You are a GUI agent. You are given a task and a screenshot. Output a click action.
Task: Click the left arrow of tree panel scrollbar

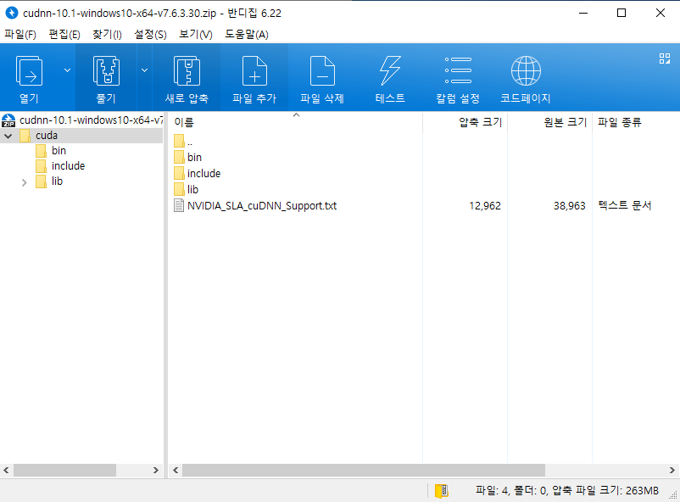click(6, 470)
